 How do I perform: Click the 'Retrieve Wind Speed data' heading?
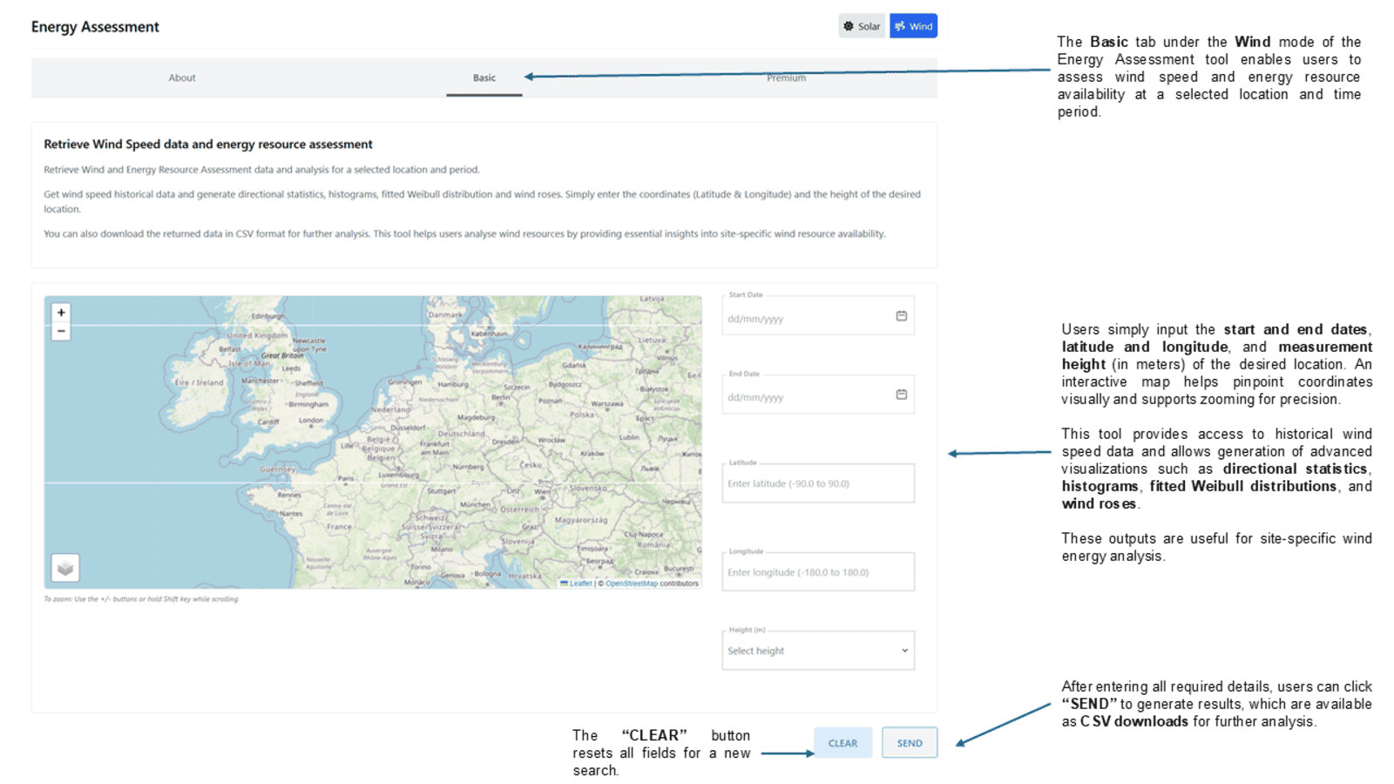point(208,145)
